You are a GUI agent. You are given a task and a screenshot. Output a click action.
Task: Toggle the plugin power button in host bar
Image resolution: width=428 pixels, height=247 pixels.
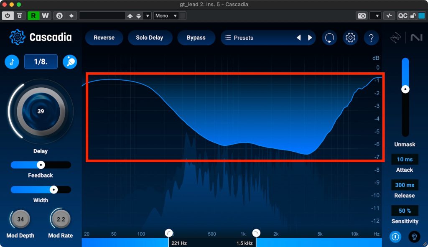8,16
